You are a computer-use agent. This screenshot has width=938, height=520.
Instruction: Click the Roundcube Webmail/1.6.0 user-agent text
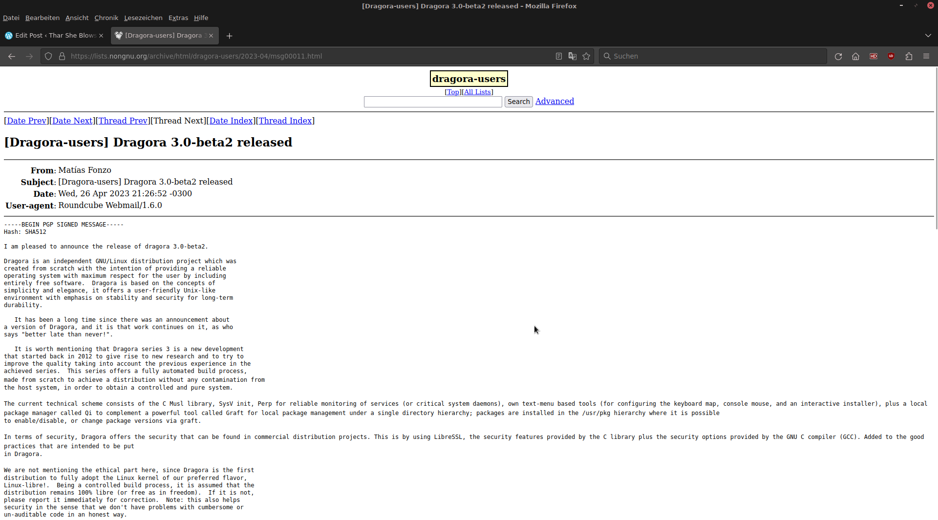pyautogui.click(x=110, y=205)
